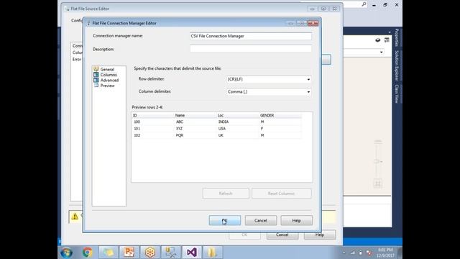This screenshot has width=460, height=259.
Task: Open the orange flower app in the taskbar
Action: [x=150, y=253]
